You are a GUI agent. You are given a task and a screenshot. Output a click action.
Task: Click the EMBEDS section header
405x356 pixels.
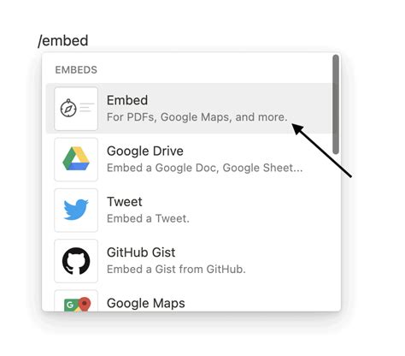[76, 70]
